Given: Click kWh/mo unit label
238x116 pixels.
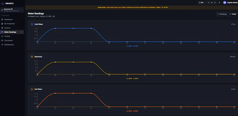Looking at the screenshot, I should [x=233, y=57].
